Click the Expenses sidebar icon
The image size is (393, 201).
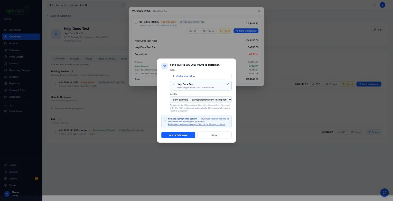tap(6, 84)
